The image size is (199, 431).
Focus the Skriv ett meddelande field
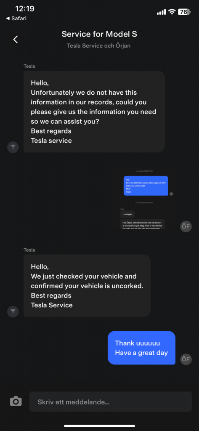111,402
